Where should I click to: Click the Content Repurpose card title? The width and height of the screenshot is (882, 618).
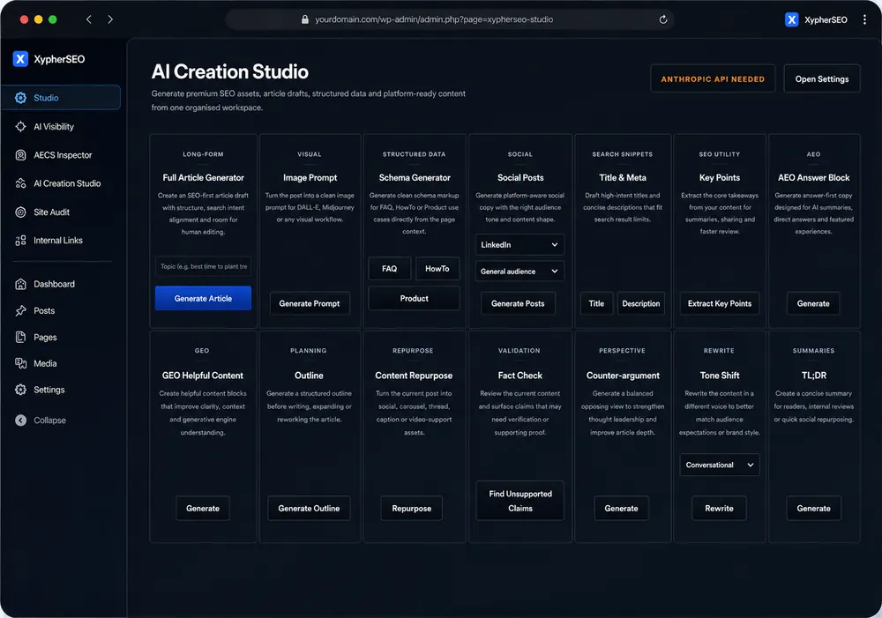coord(414,376)
